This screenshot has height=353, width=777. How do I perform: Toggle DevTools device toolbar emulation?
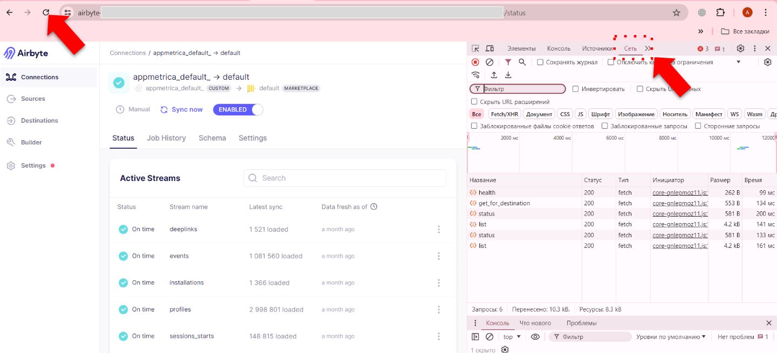[x=489, y=49]
